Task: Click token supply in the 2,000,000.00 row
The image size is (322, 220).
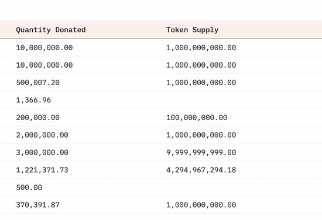Action: tap(201, 135)
